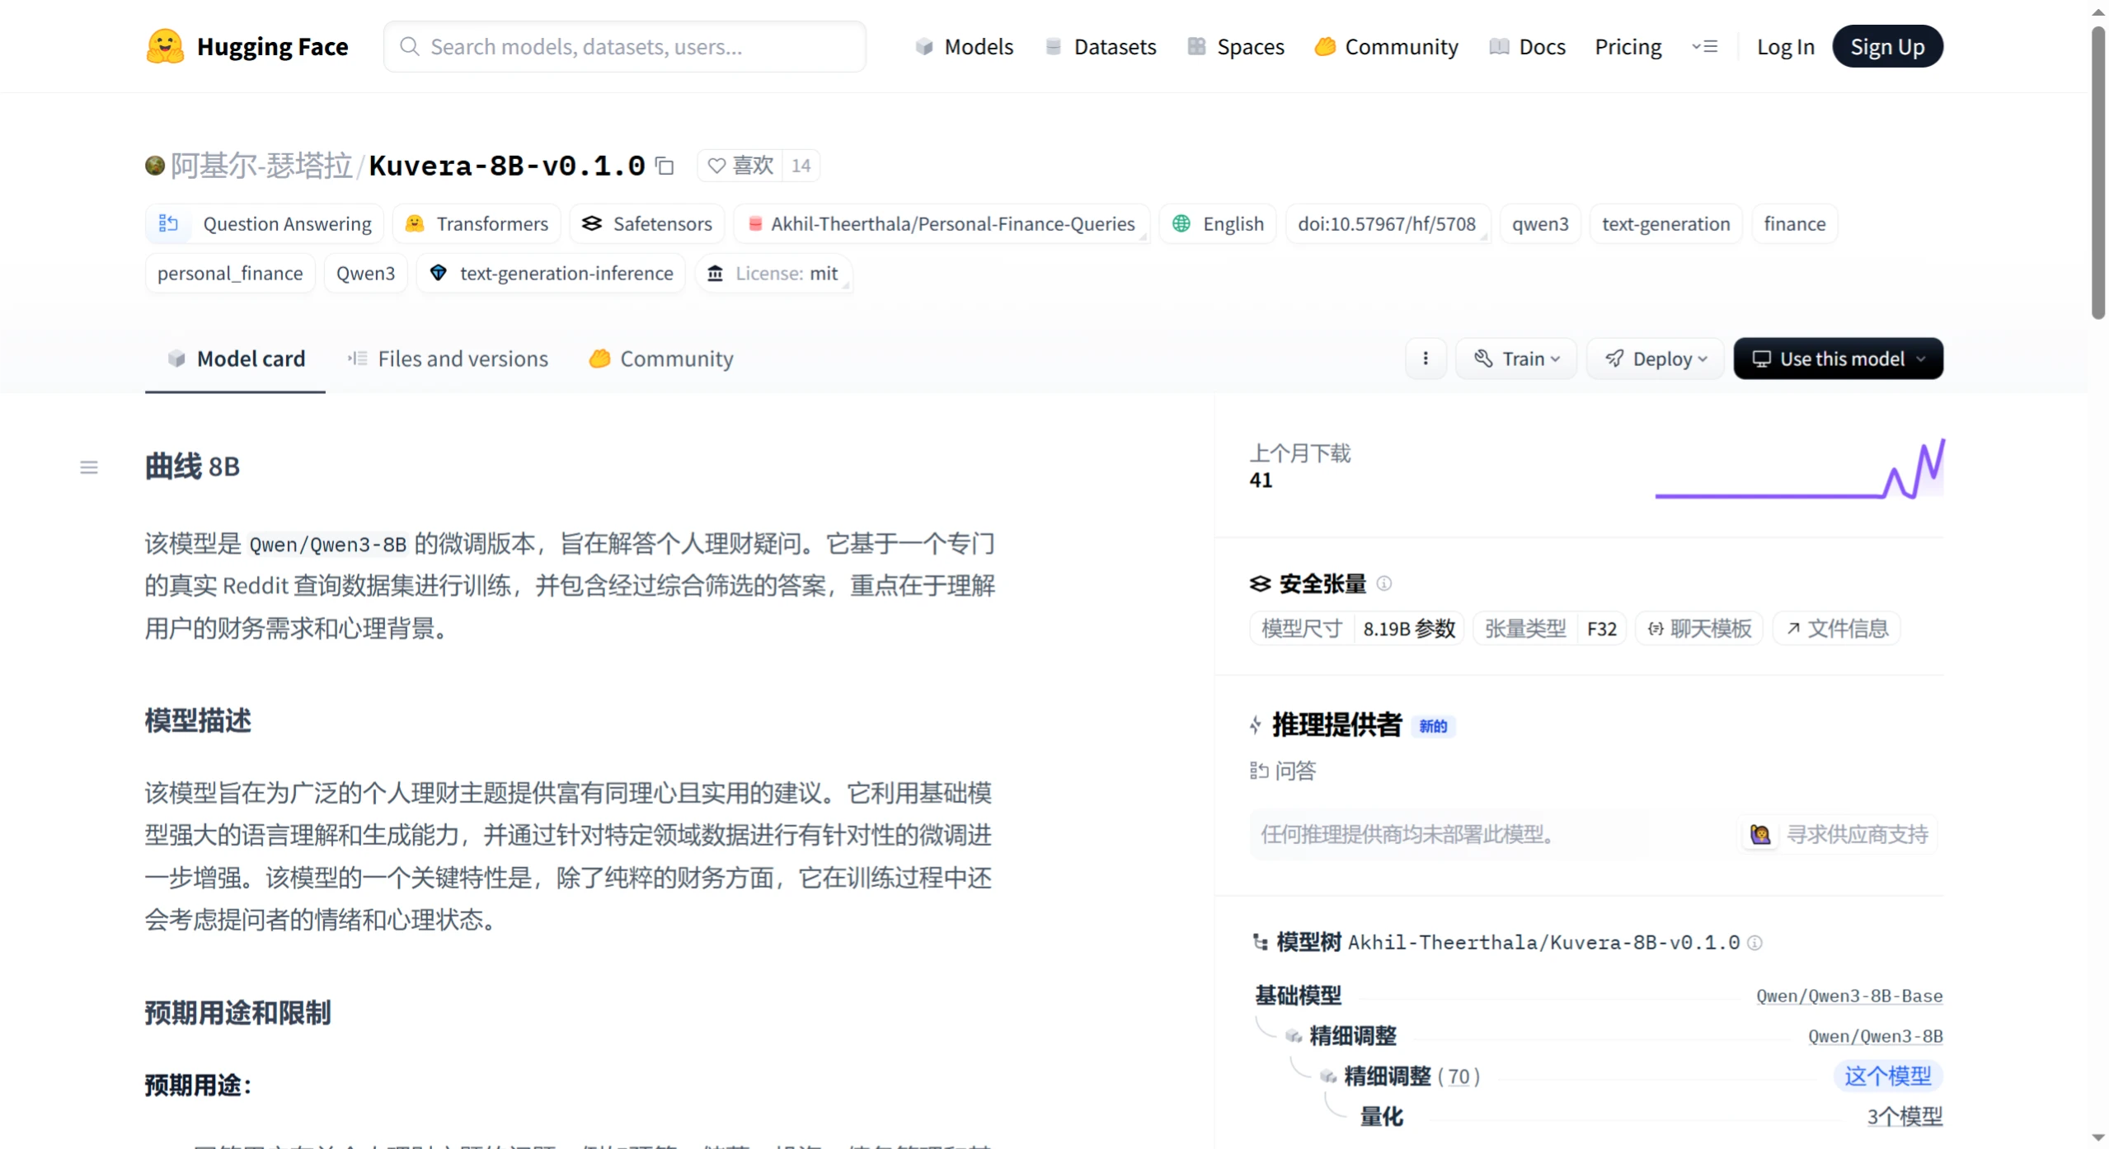Select the finance tag
Image resolution: width=2109 pixels, height=1149 pixels.
point(1794,223)
